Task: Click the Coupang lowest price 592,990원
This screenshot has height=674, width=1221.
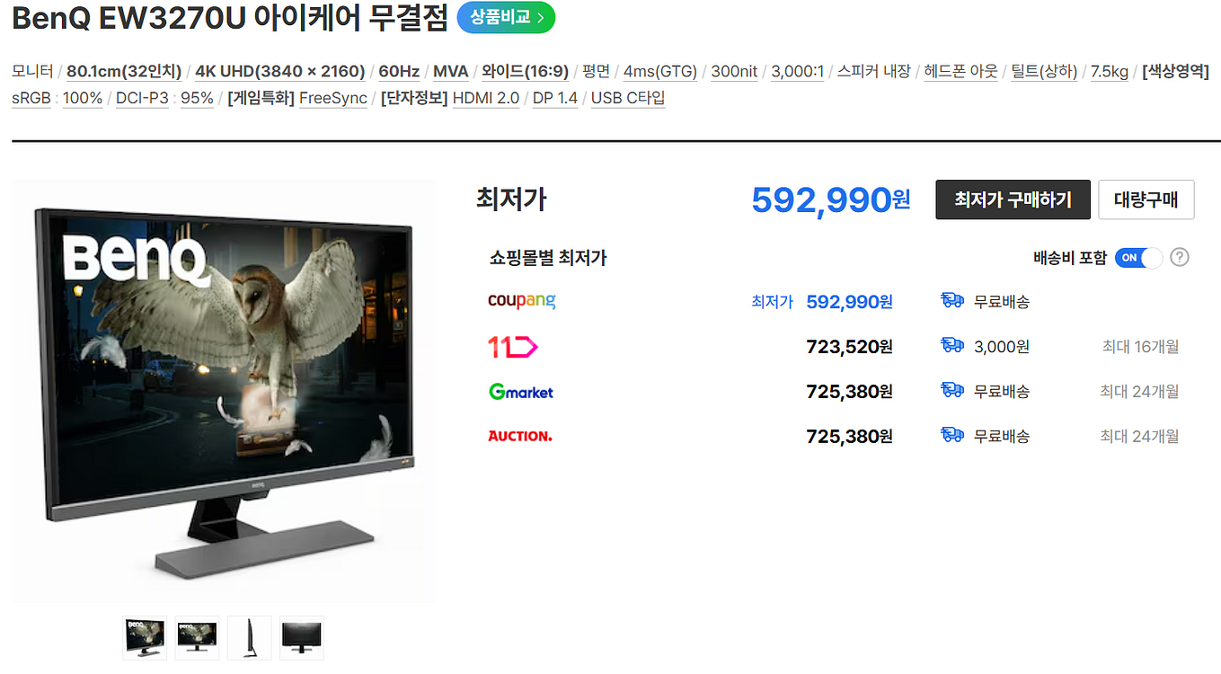Action: tap(849, 302)
